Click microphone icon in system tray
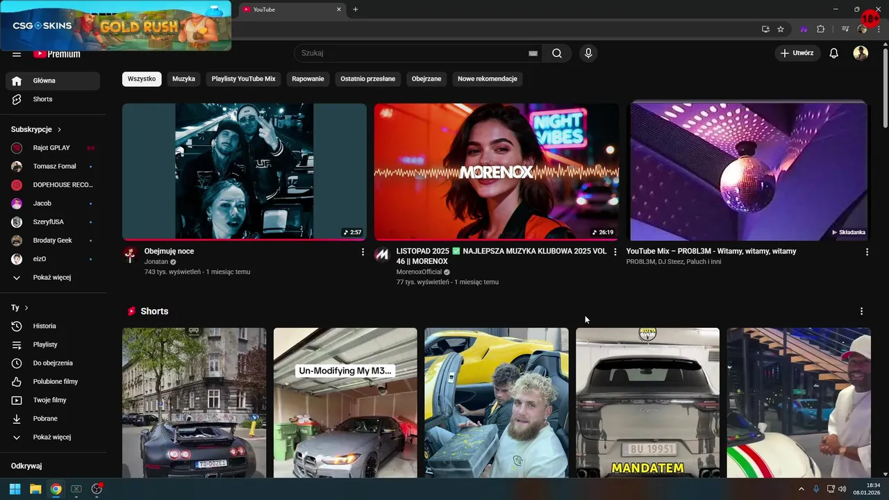The width and height of the screenshot is (889, 500). pyautogui.click(x=816, y=489)
